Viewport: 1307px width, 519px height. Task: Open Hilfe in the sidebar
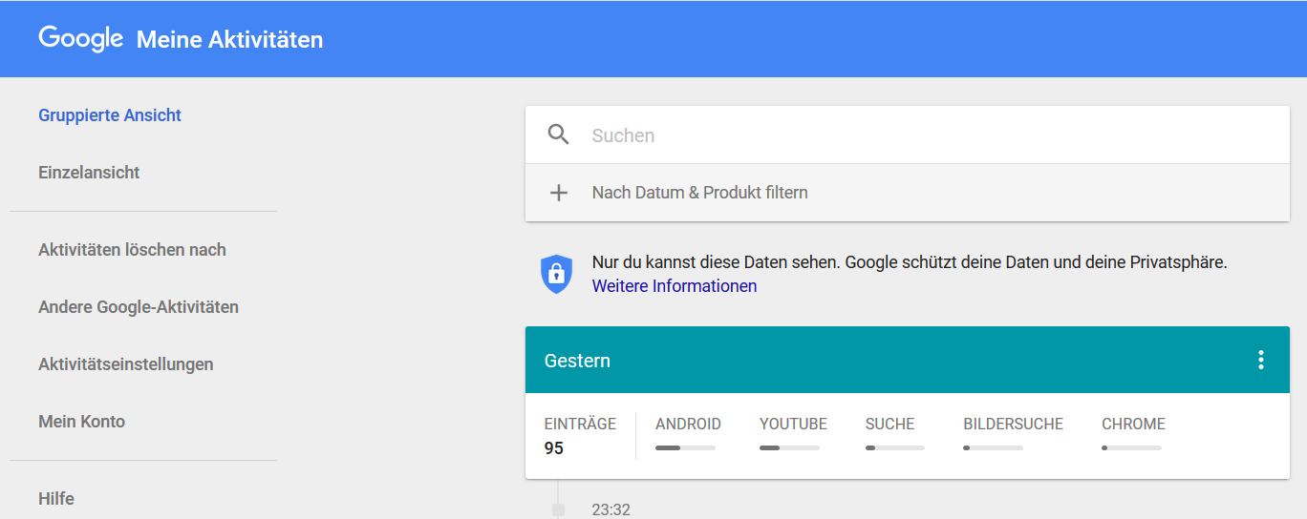pyautogui.click(x=56, y=499)
